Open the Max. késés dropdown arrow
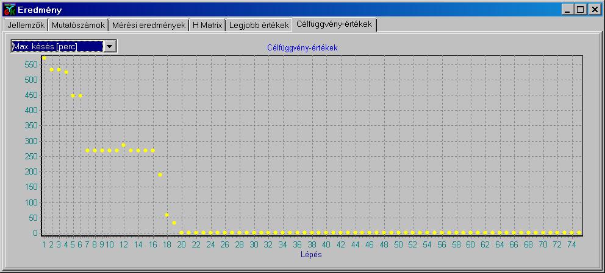 click(110, 47)
